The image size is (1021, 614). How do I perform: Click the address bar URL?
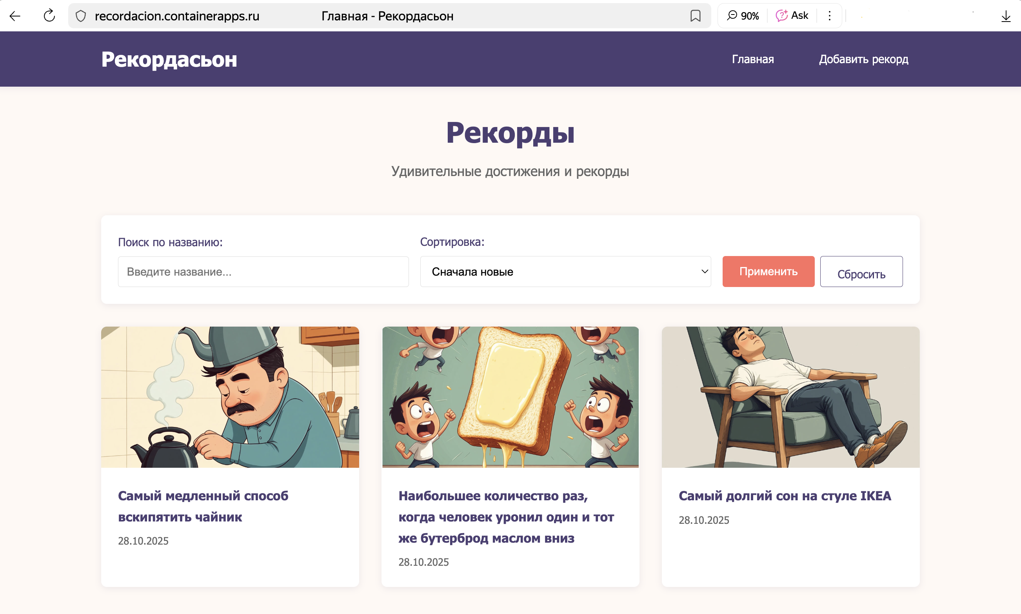click(x=177, y=16)
